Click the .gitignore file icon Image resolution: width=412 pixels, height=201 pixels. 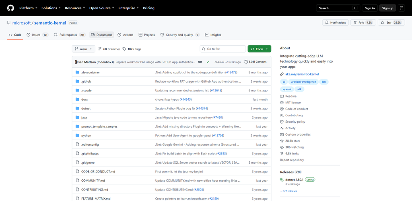77,162
